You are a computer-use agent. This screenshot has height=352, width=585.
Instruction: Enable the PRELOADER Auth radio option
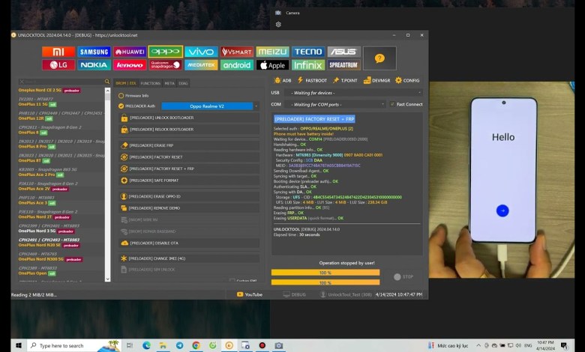121,106
